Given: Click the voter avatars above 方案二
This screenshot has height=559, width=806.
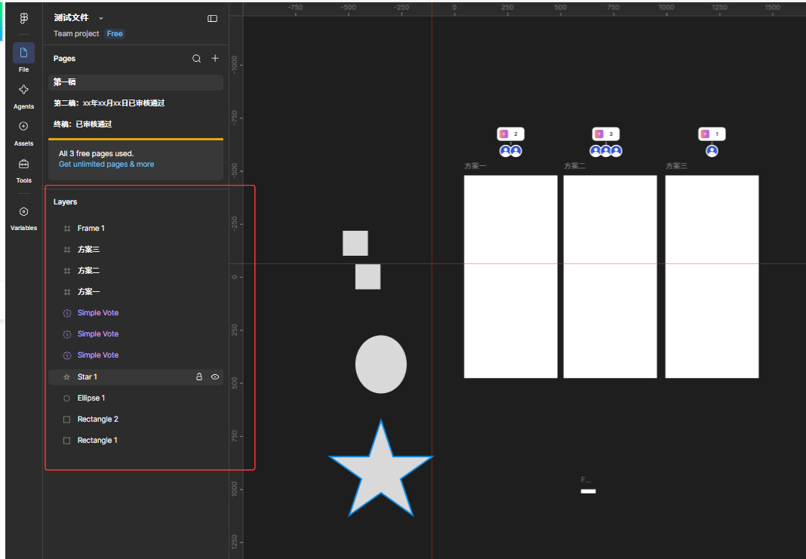Looking at the screenshot, I should pyautogui.click(x=605, y=151).
